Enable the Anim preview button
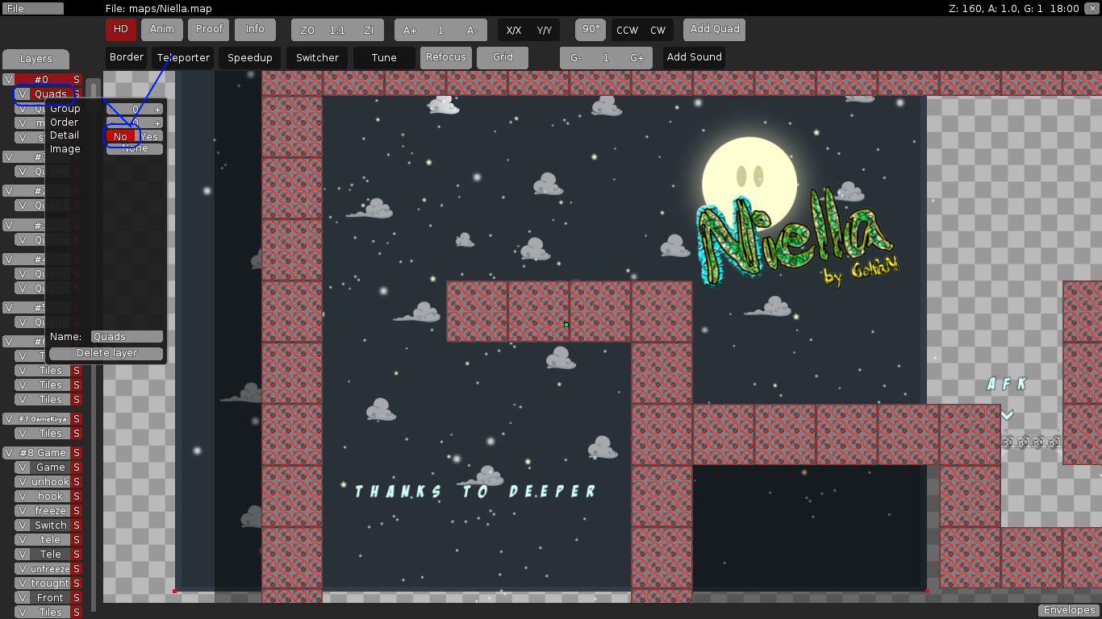Screen dimensions: 1102x619 161,29
